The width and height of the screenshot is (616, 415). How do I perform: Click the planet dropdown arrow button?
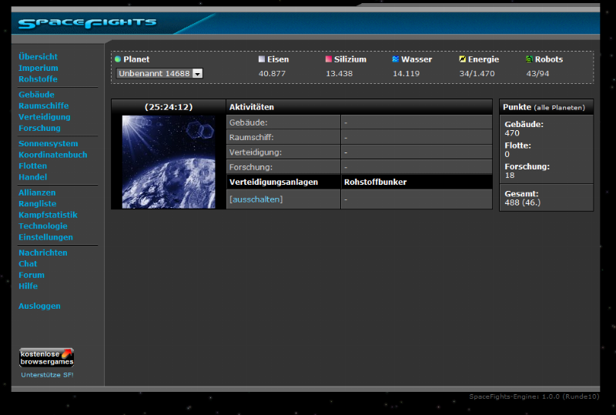click(x=198, y=73)
